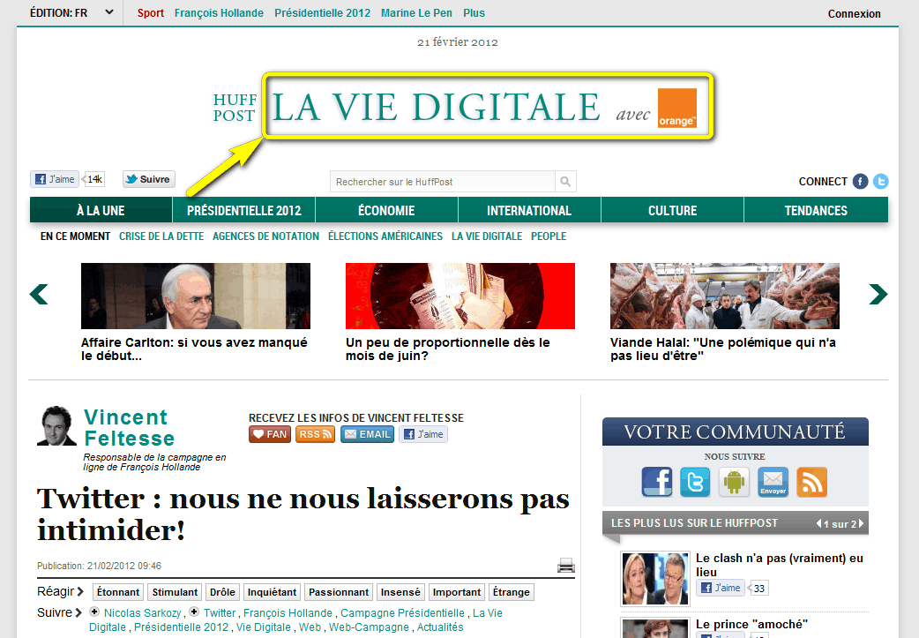Click the Orange sponsor logo

[x=677, y=108]
